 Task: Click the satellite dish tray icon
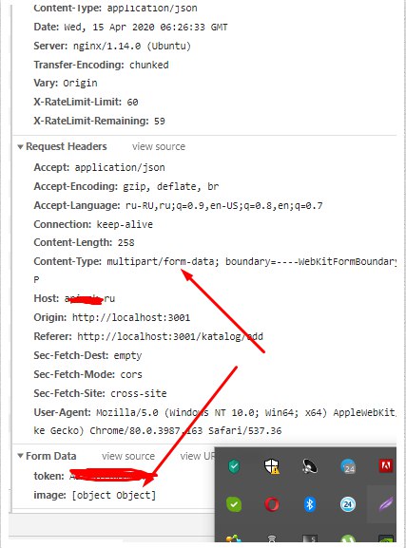310,466
